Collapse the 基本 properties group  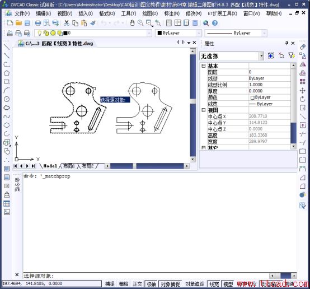point(204,66)
